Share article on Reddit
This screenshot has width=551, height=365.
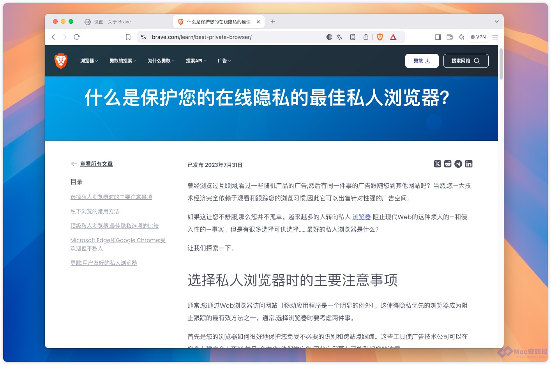[448, 164]
